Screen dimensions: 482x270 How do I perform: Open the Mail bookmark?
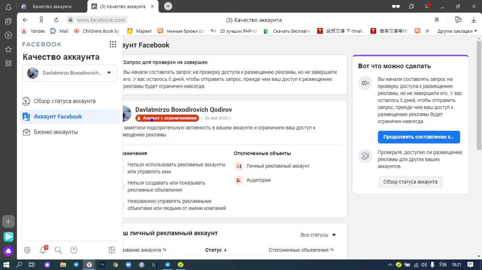[x=59, y=31]
